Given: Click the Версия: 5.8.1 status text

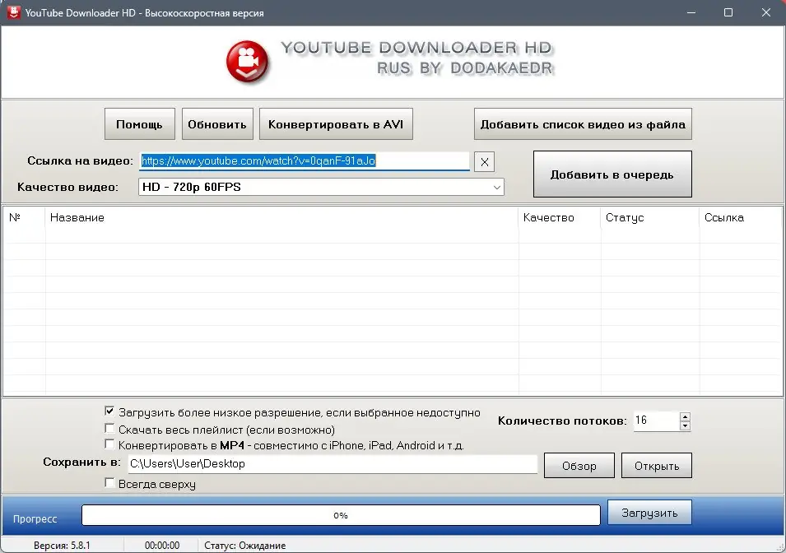Looking at the screenshot, I should click(x=62, y=545).
